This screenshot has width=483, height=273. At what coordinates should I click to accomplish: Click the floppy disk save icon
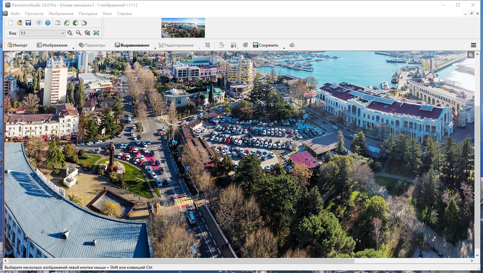[x=28, y=23]
